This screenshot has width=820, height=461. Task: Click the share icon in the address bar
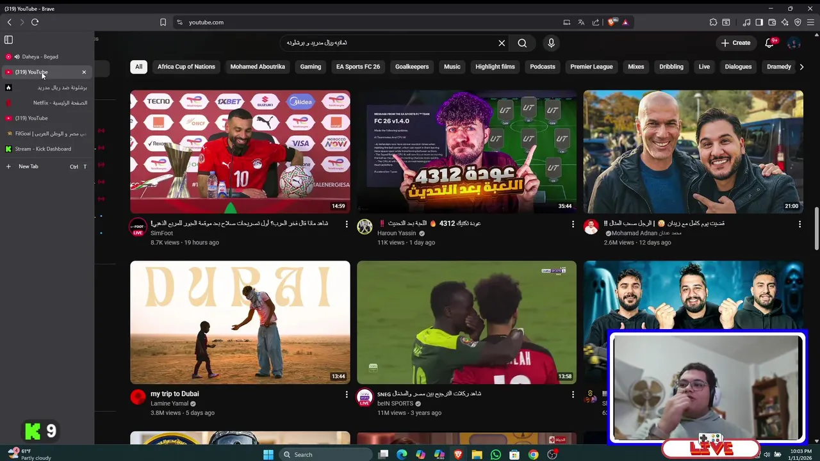596,22
